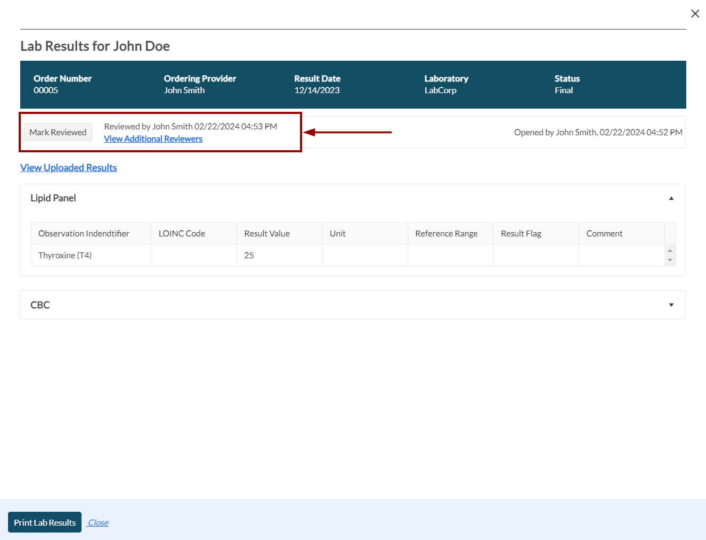Click the result value 25 cell
Image resolution: width=706 pixels, height=540 pixels.
(249, 255)
